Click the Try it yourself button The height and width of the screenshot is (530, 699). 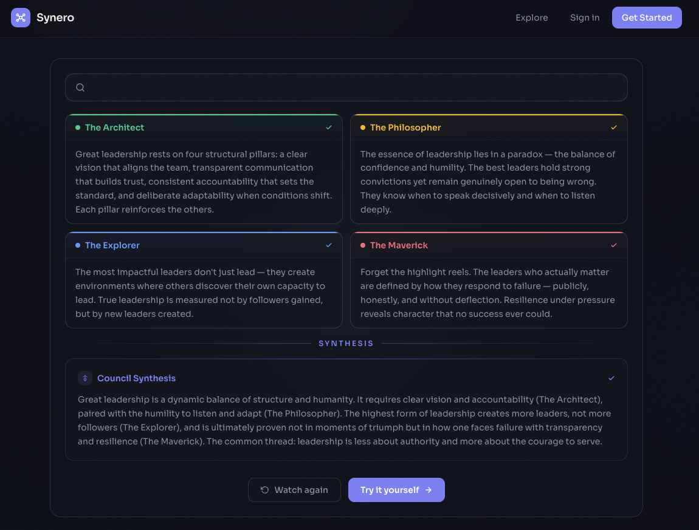pyautogui.click(x=396, y=490)
